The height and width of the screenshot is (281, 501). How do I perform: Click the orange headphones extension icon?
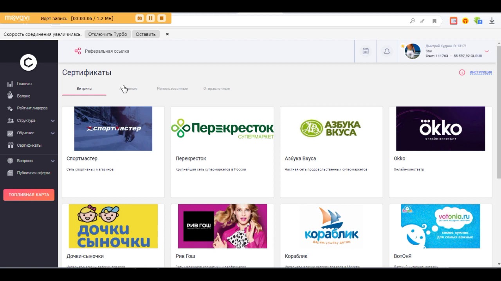(465, 21)
